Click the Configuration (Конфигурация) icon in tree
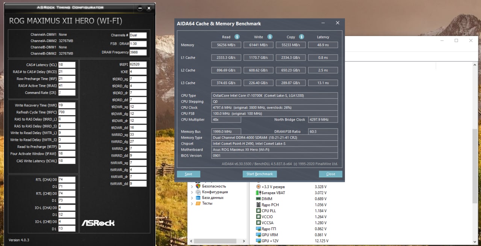481x246 pixels. 198,192
